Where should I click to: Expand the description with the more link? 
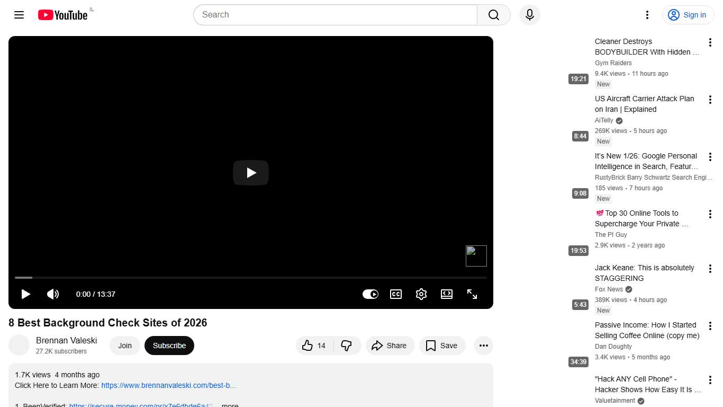229,404
